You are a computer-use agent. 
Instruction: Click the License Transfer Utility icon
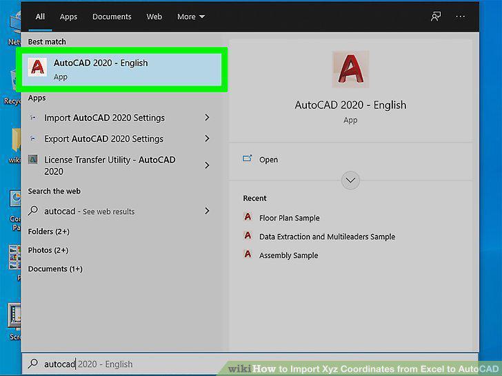(x=33, y=159)
